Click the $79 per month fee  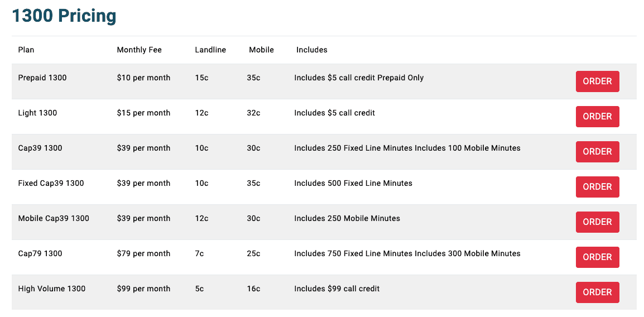[x=143, y=253]
